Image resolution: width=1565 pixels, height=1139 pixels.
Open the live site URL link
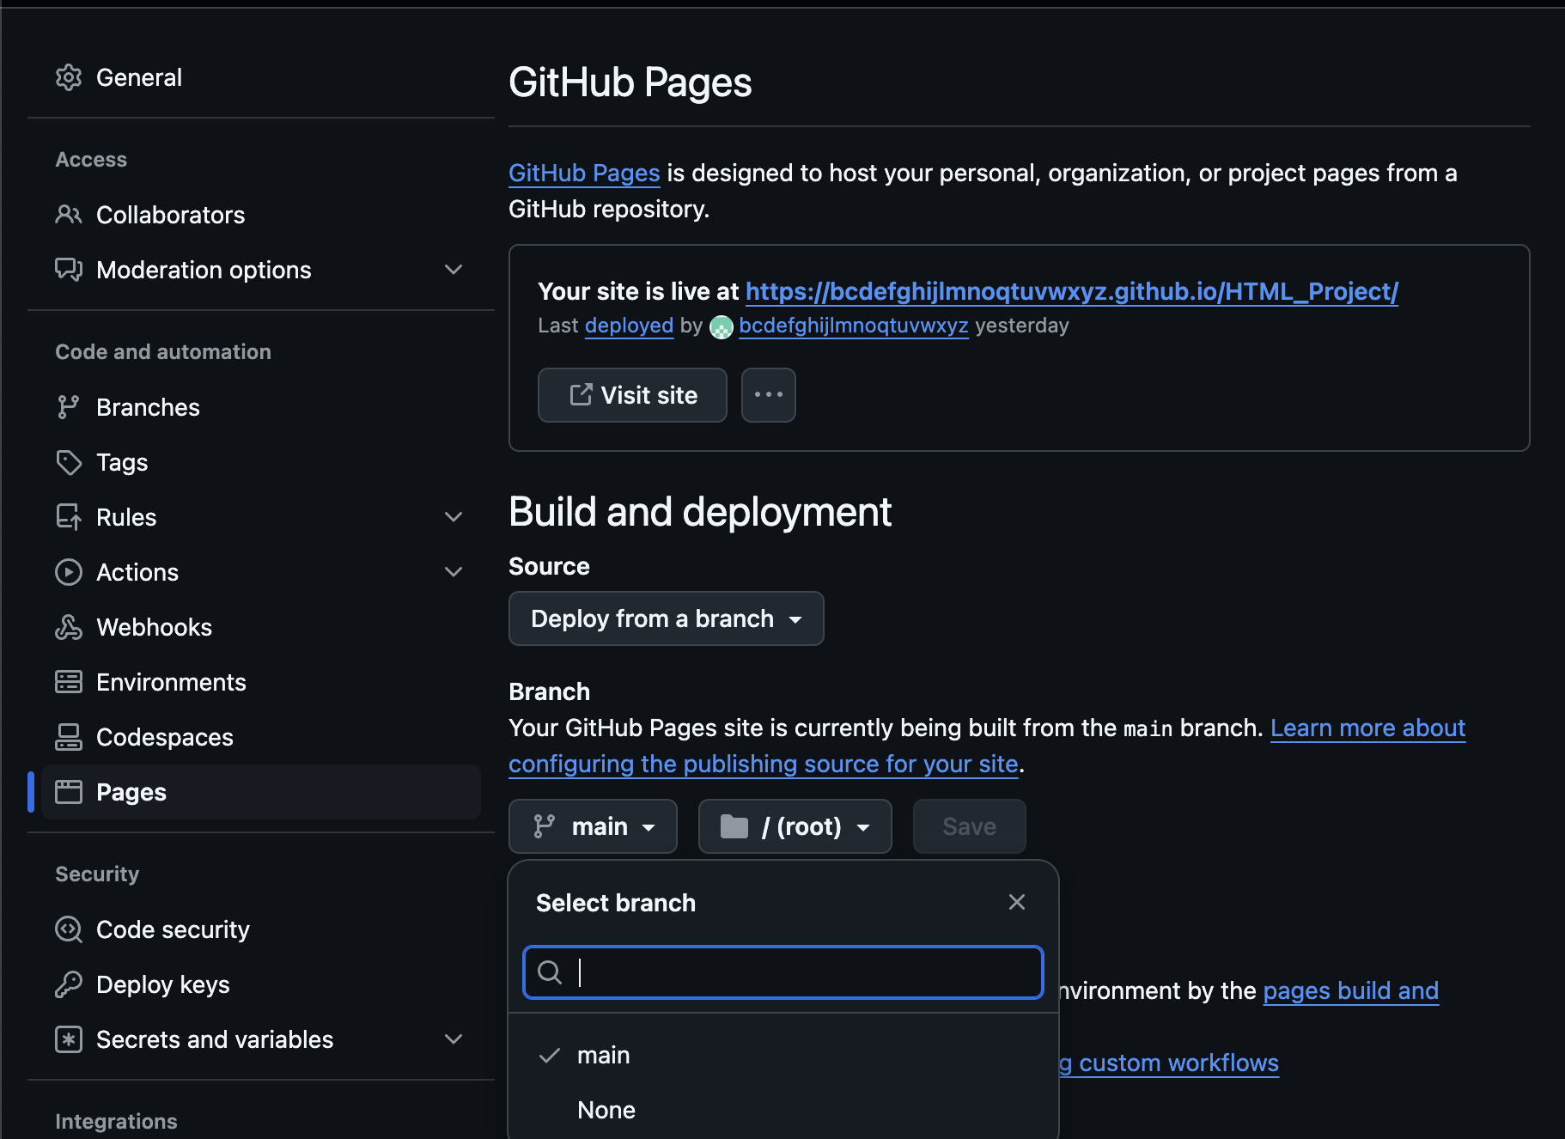pyautogui.click(x=1072, y=291)
